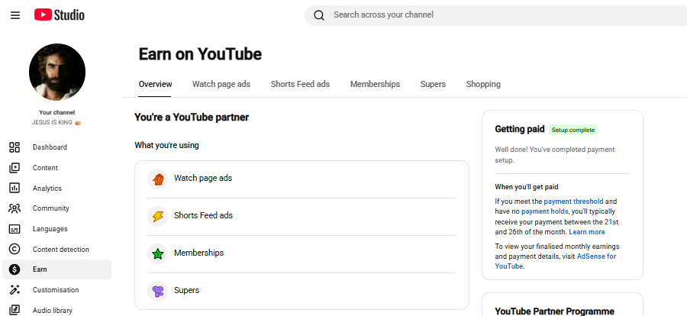The image size is (687, 316).
Task: Open the Shorts Feed ads list row
Action: [302, 216]
